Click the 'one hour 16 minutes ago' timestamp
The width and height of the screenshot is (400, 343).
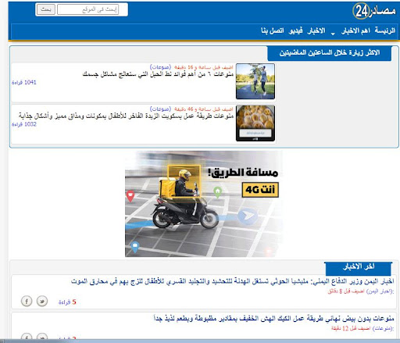point(204,67)
